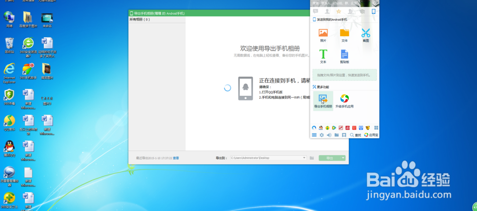Open QQ音乐 desktop shortcut
The width and height of the screenshot is (477, 211).
click(10, 123)
